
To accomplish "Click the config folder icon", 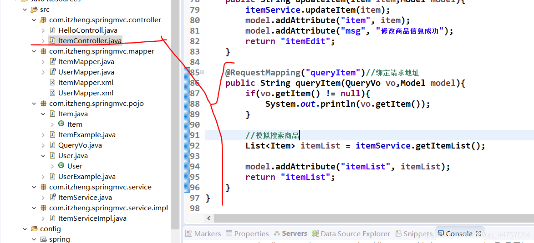I will 35,229.
